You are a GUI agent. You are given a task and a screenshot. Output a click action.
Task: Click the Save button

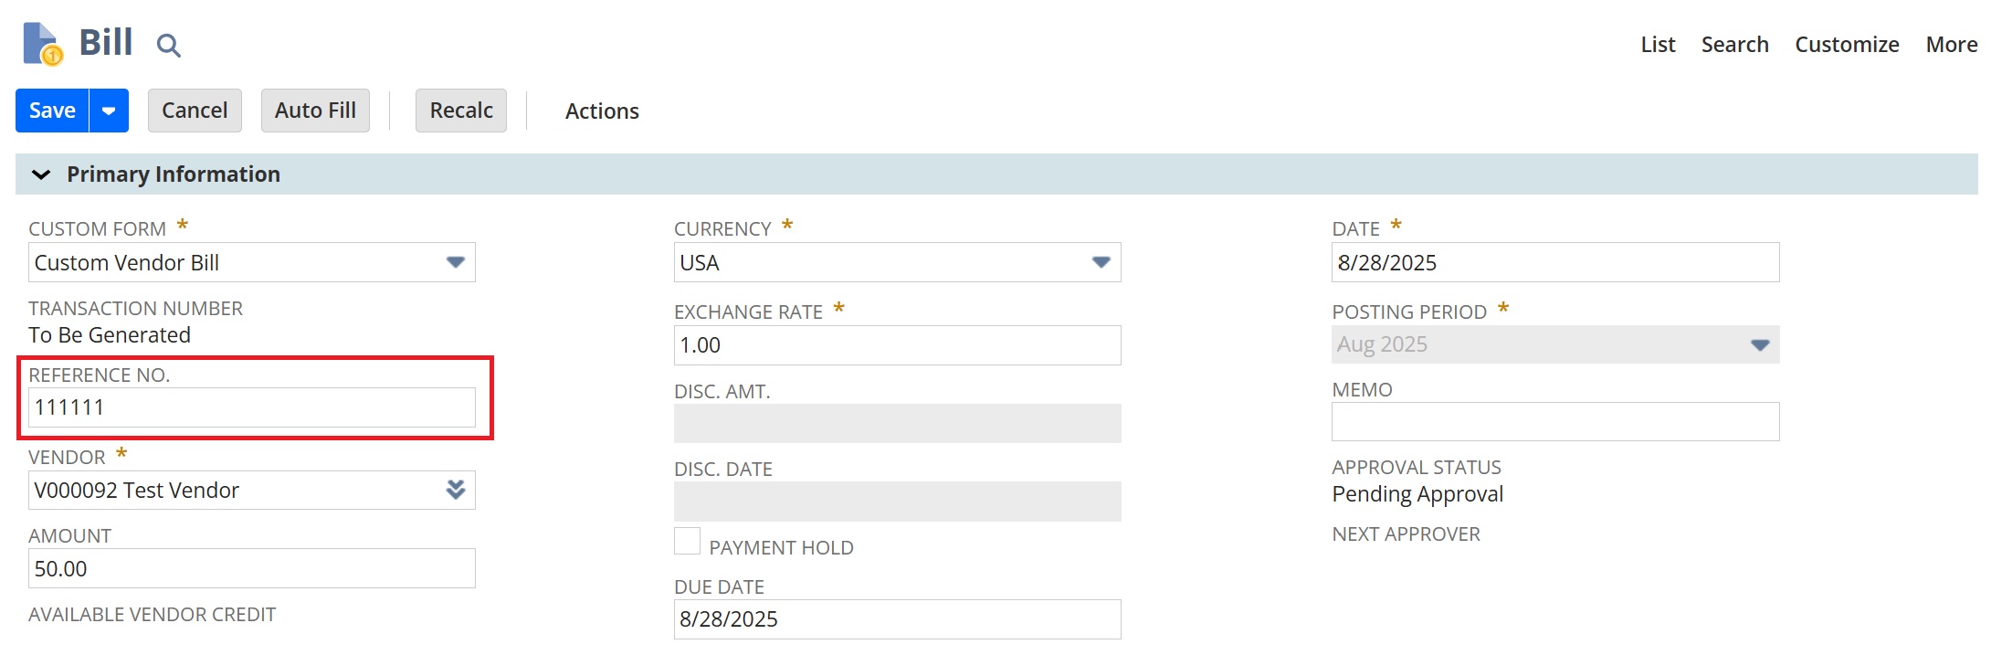tap(52, 111)
